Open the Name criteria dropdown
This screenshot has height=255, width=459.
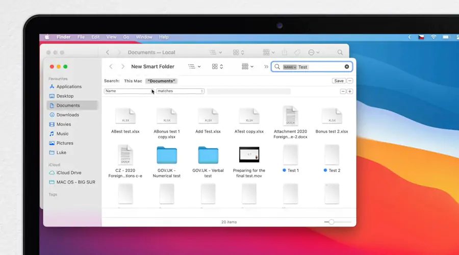pyautogui.click(x=129, y=91)
